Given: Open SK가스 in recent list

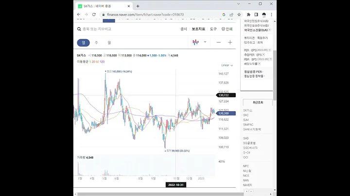Looking at the screenshot, I should pos(247,111).
